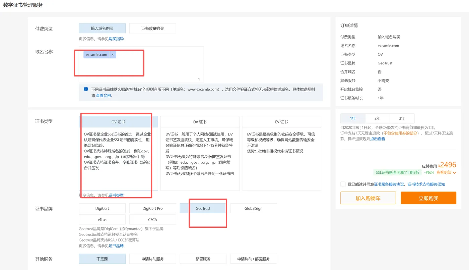The image size is (469, 270).
Task: Switch to the 1年 duration tab
Action: (353, 118)
